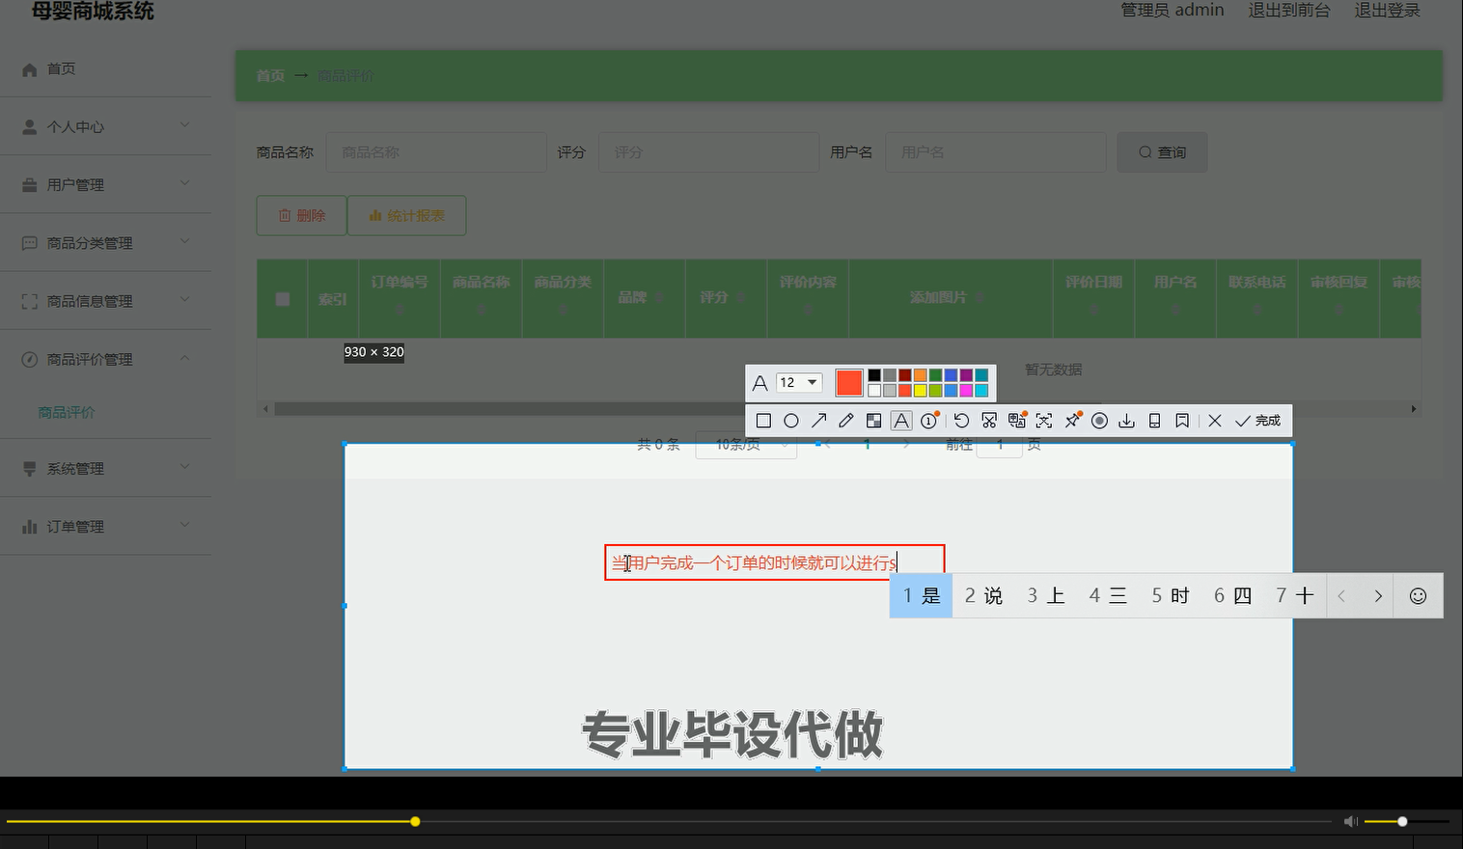Select the step number stamp tool
The width and height of the screenshot is (1463, 849).
(x=928, y=420)
